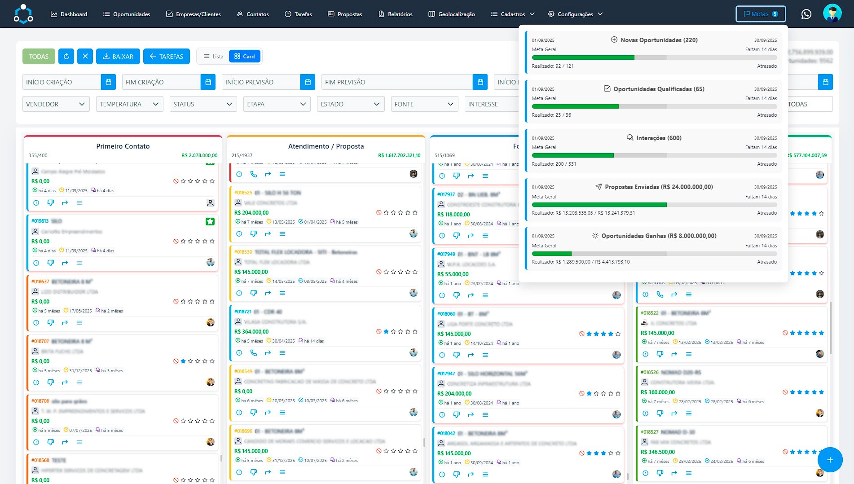Open user profile avatar in top-right corner
854x484 pixels.
pyautogui.click(x=832, y=13)
